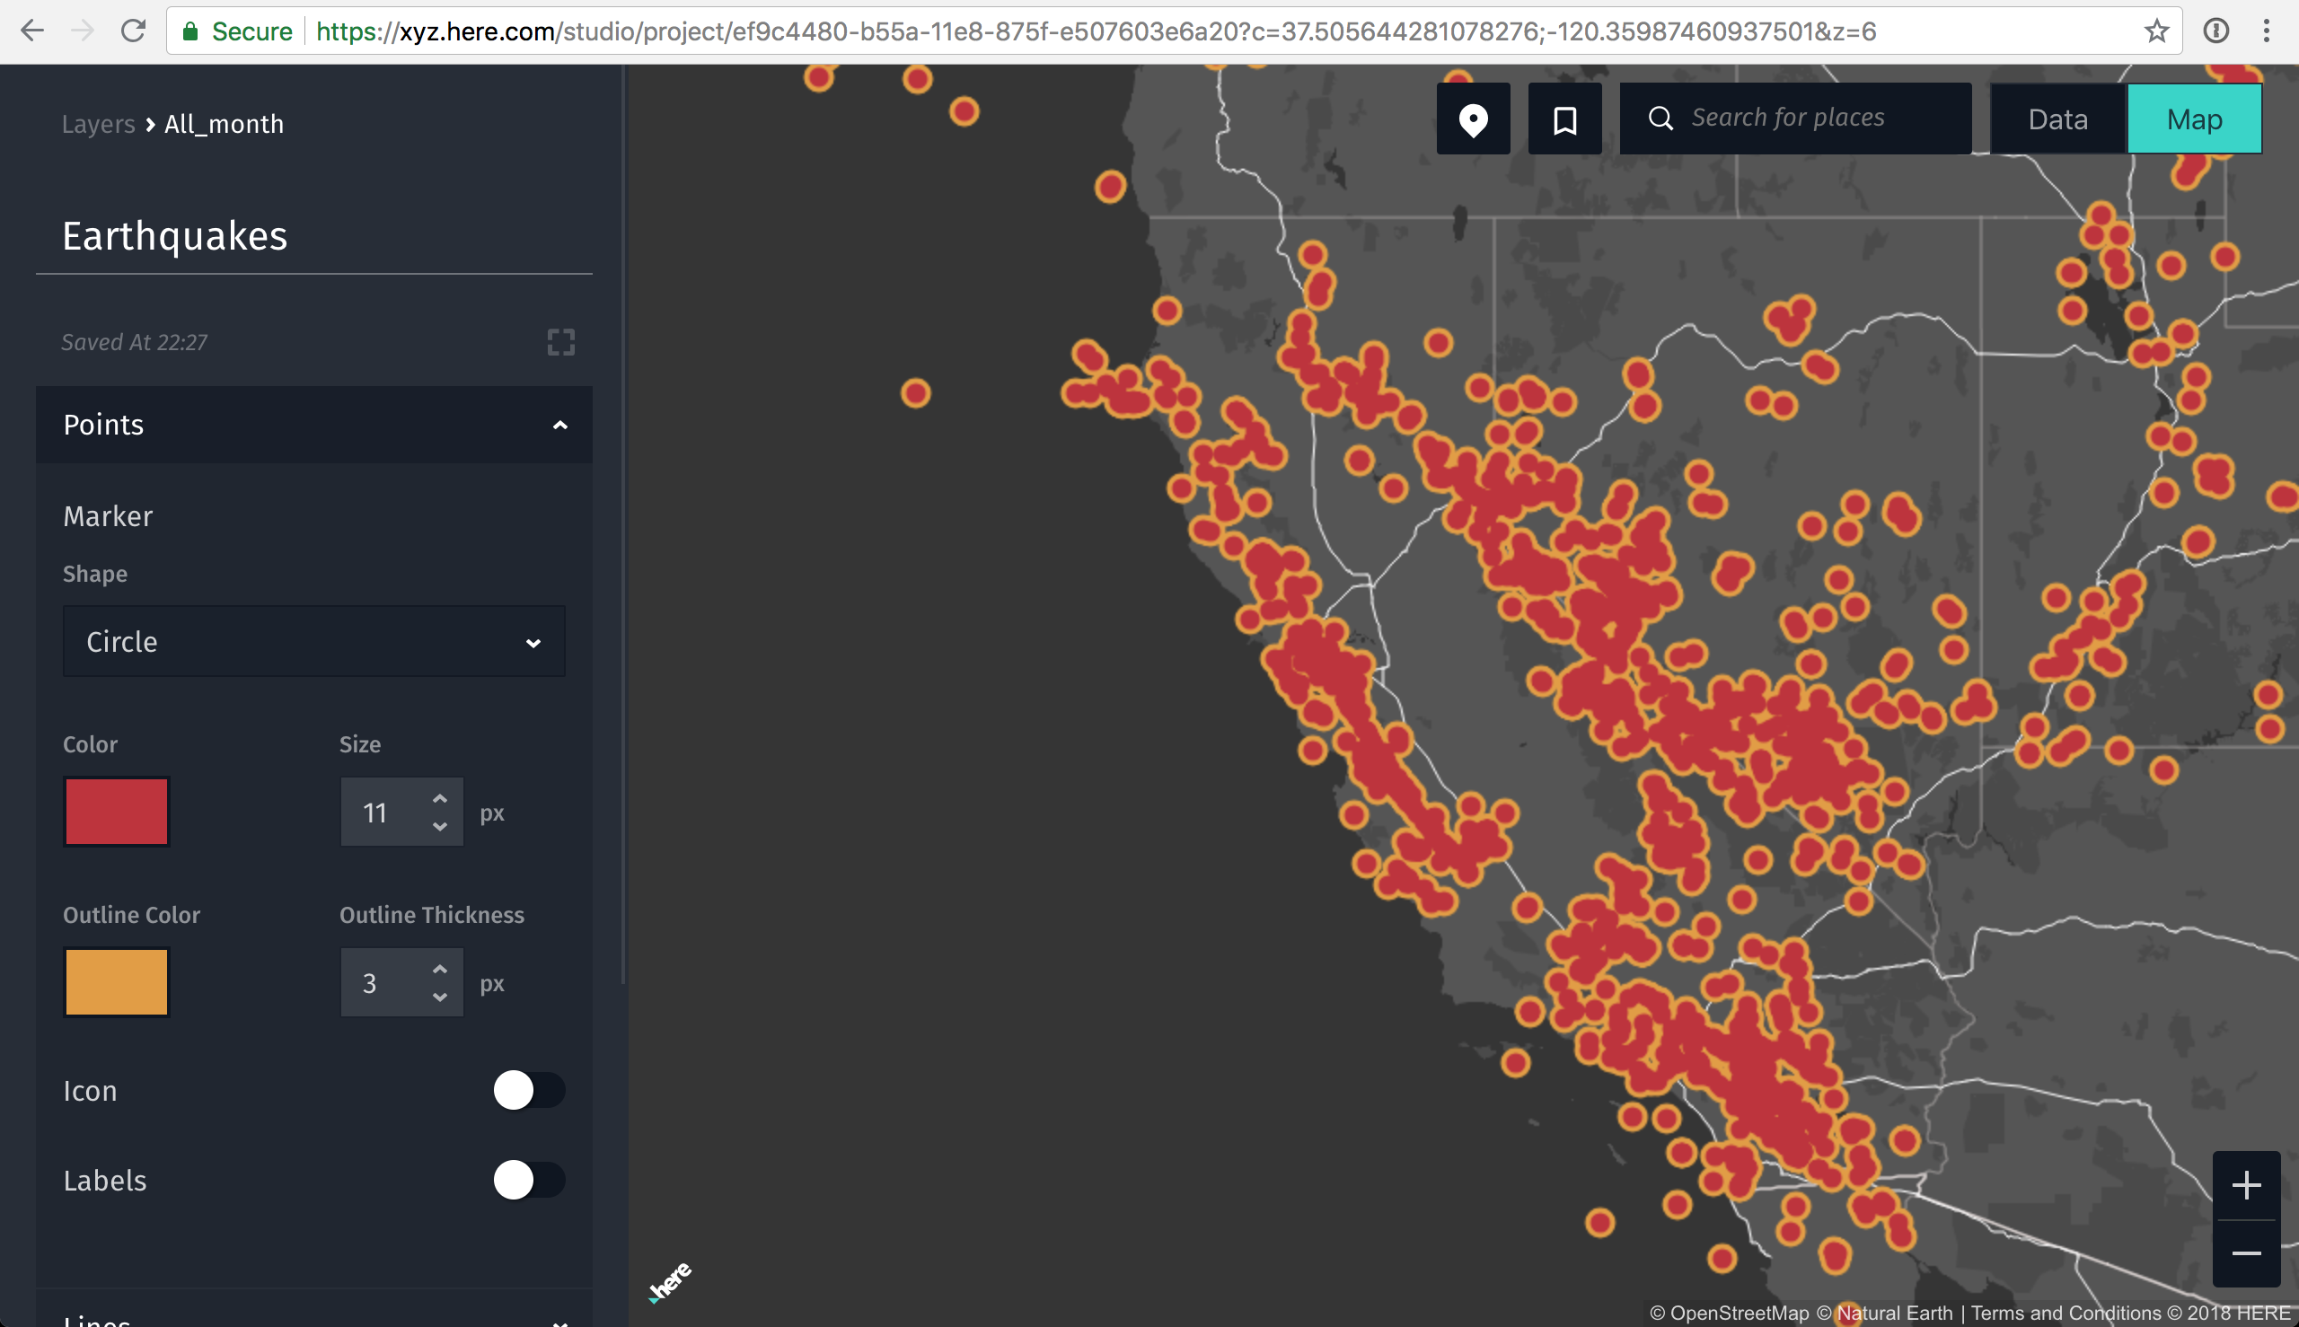
Task: Open the Circle shape dropdown
Action: tap(313, 642)
